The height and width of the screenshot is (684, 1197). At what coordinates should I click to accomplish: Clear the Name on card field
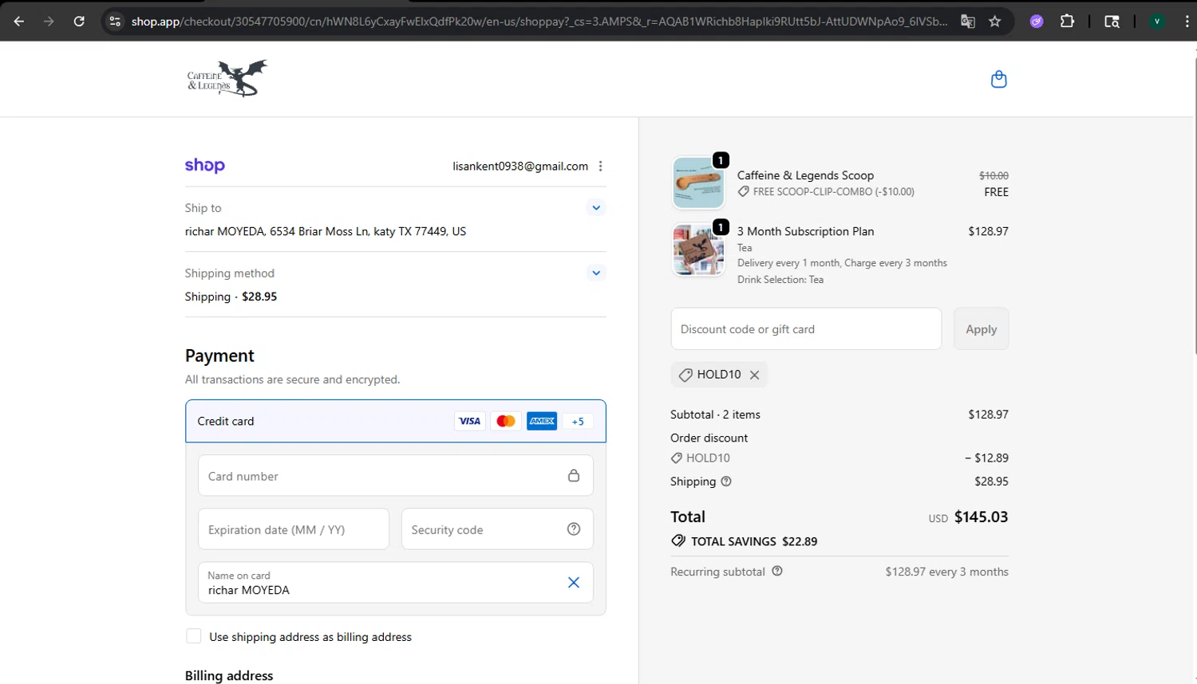(573, 582)
